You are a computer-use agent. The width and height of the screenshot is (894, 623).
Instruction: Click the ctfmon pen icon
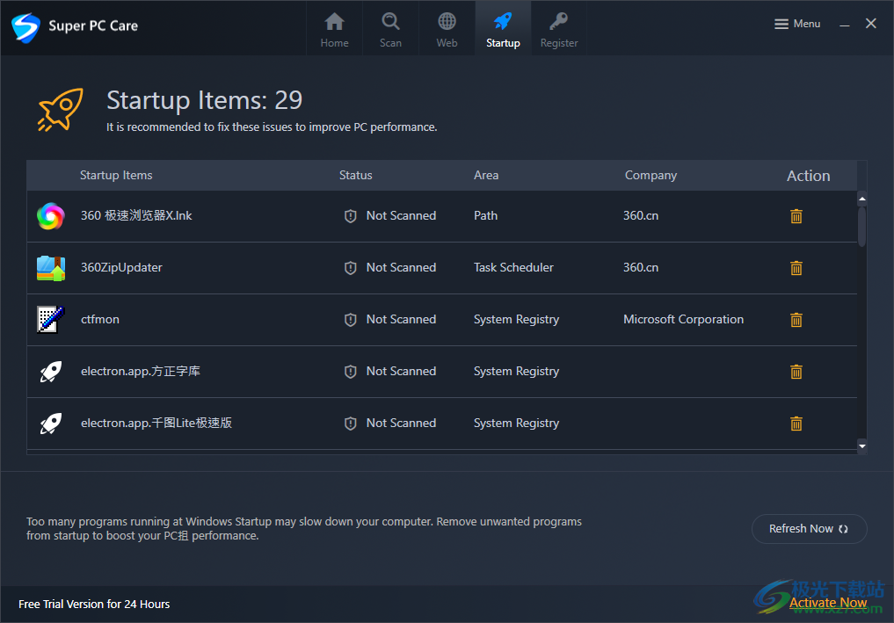[x=51, y=319]
